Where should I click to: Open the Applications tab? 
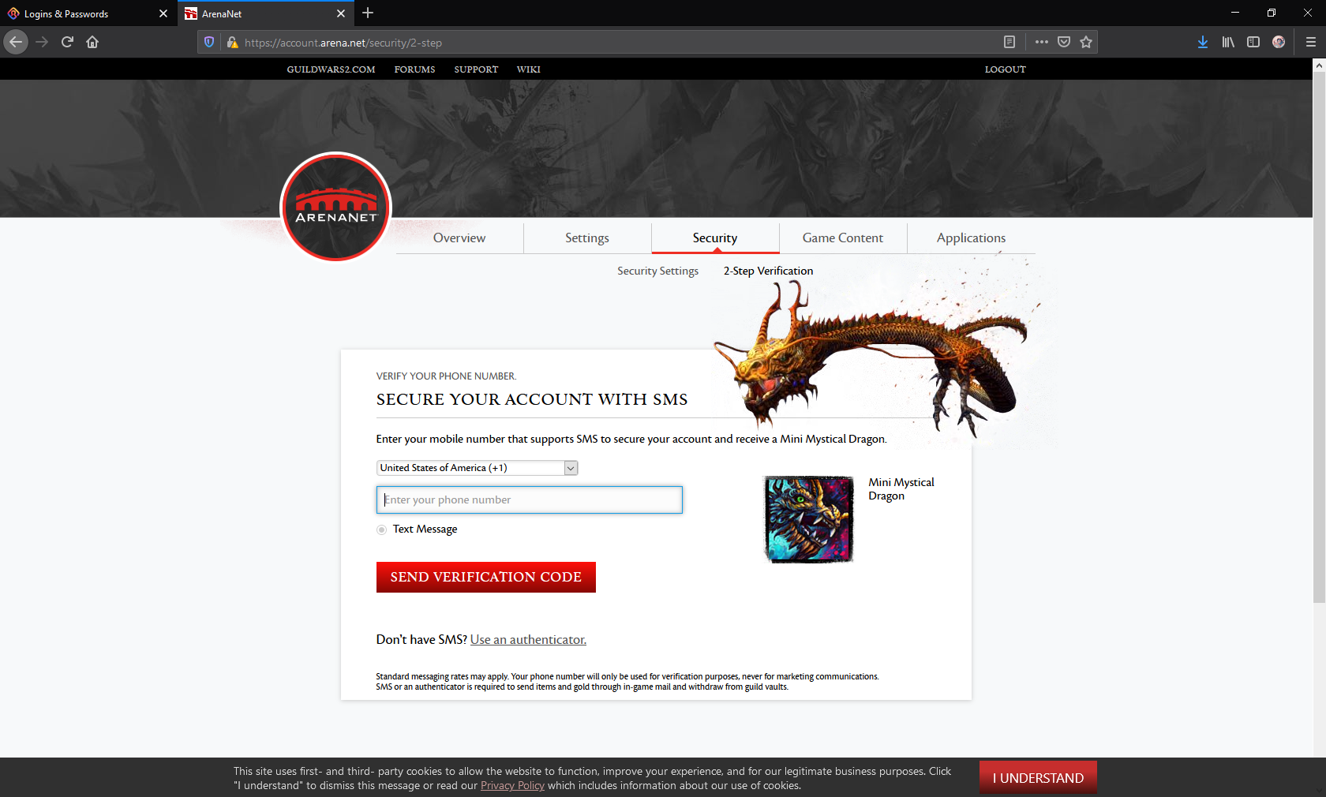pyautogui.click(x=972, y=238)
